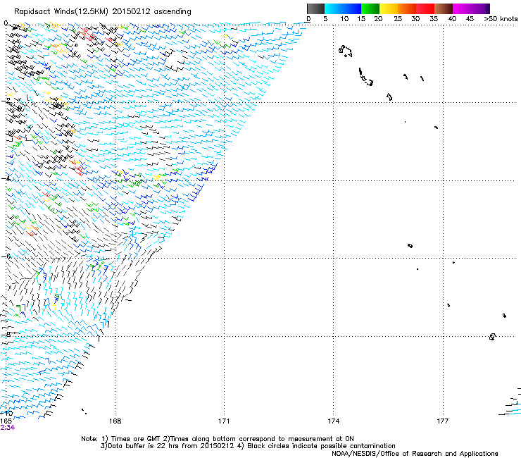Click the latitude label -4
The height and width of the screenshot is (458, 521).
tap(6, 178)
